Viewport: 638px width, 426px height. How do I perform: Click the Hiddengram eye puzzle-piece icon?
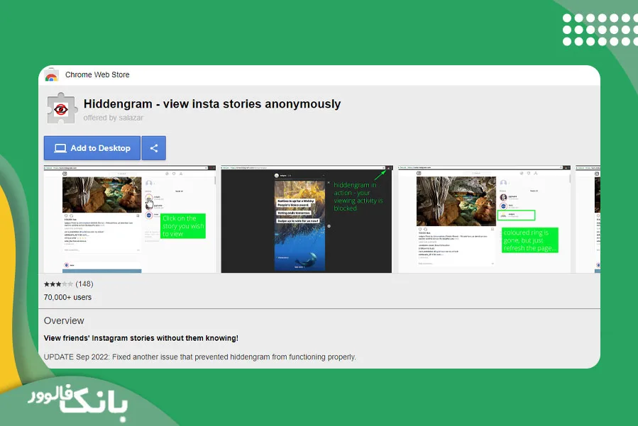62,108
